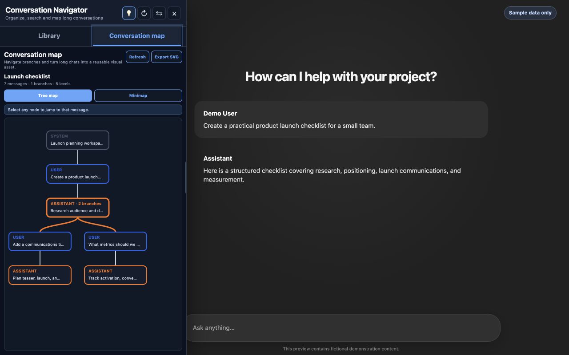Click the swap arrows icon
The width and height of the screenshot is (569, 355).
point(159,13)
